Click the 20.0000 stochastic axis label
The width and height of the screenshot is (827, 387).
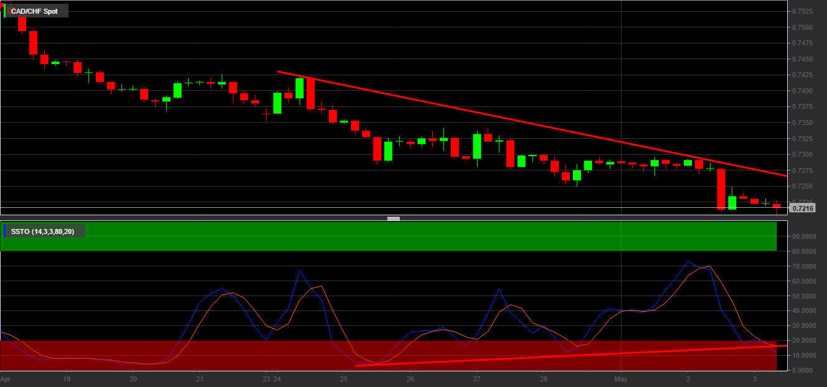(804, 340)
